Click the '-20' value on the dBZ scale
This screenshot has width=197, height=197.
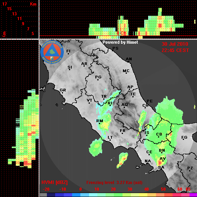click(x=46, y=189)
